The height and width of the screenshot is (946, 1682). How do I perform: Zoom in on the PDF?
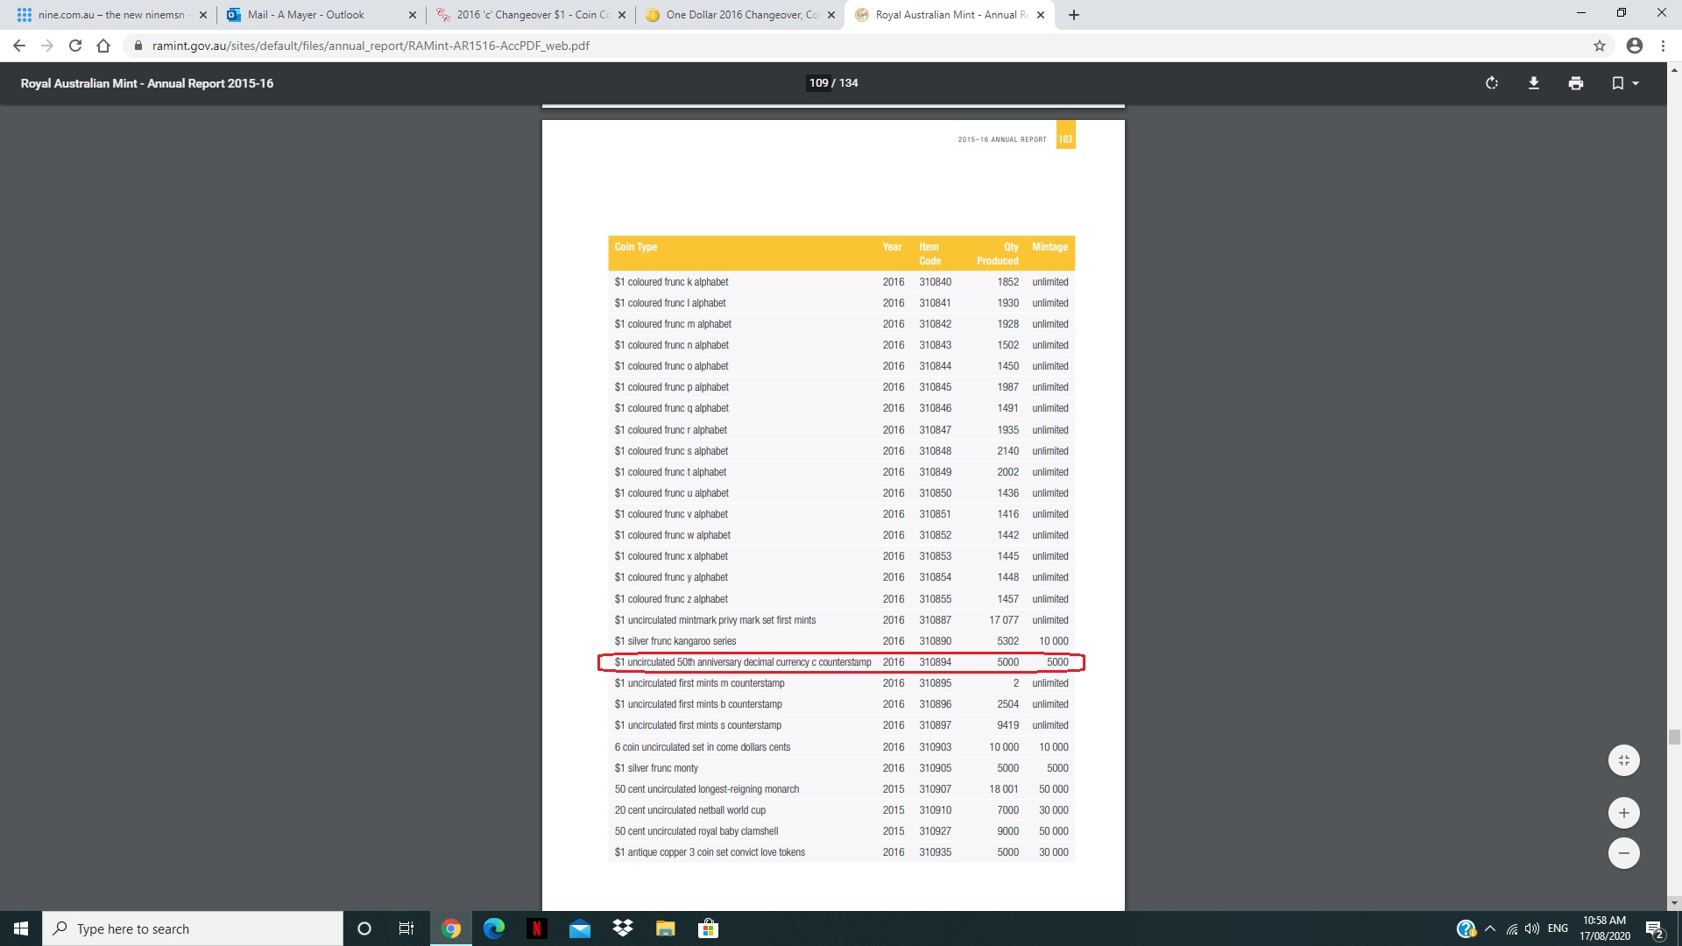pyautogui.click(x=1624, y=813)
